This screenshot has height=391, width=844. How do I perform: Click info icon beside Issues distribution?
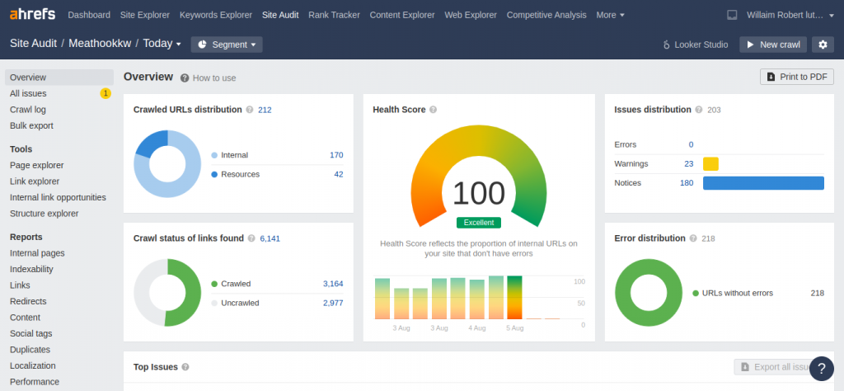pos(699,110)
